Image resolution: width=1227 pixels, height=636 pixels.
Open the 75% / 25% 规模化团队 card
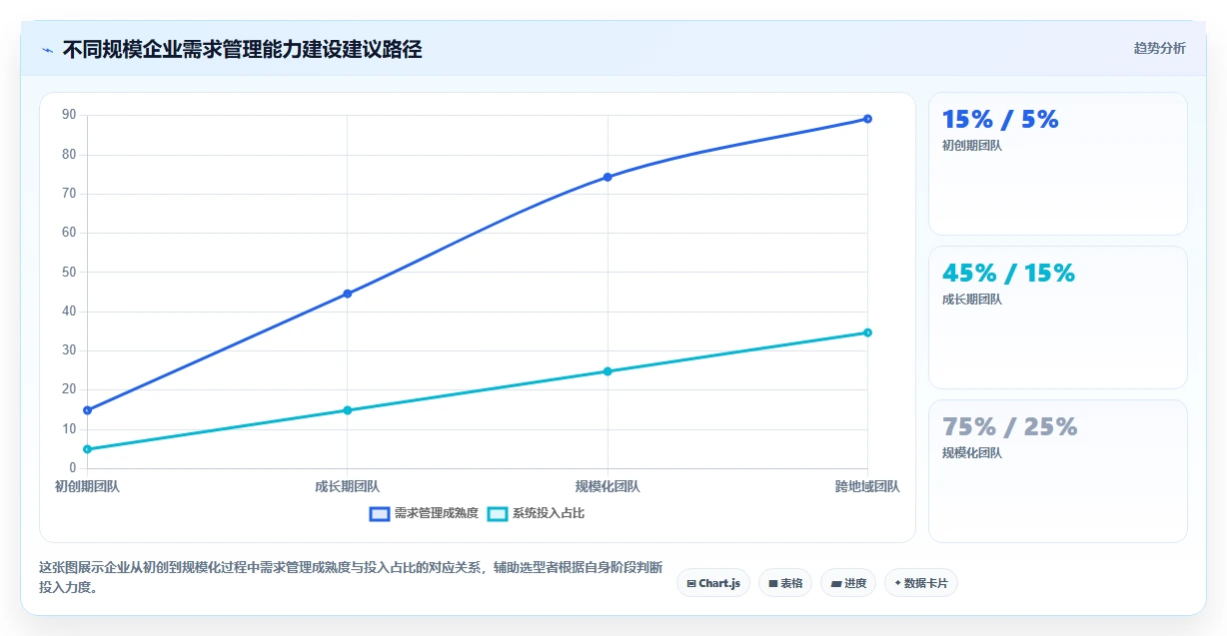1057,471
